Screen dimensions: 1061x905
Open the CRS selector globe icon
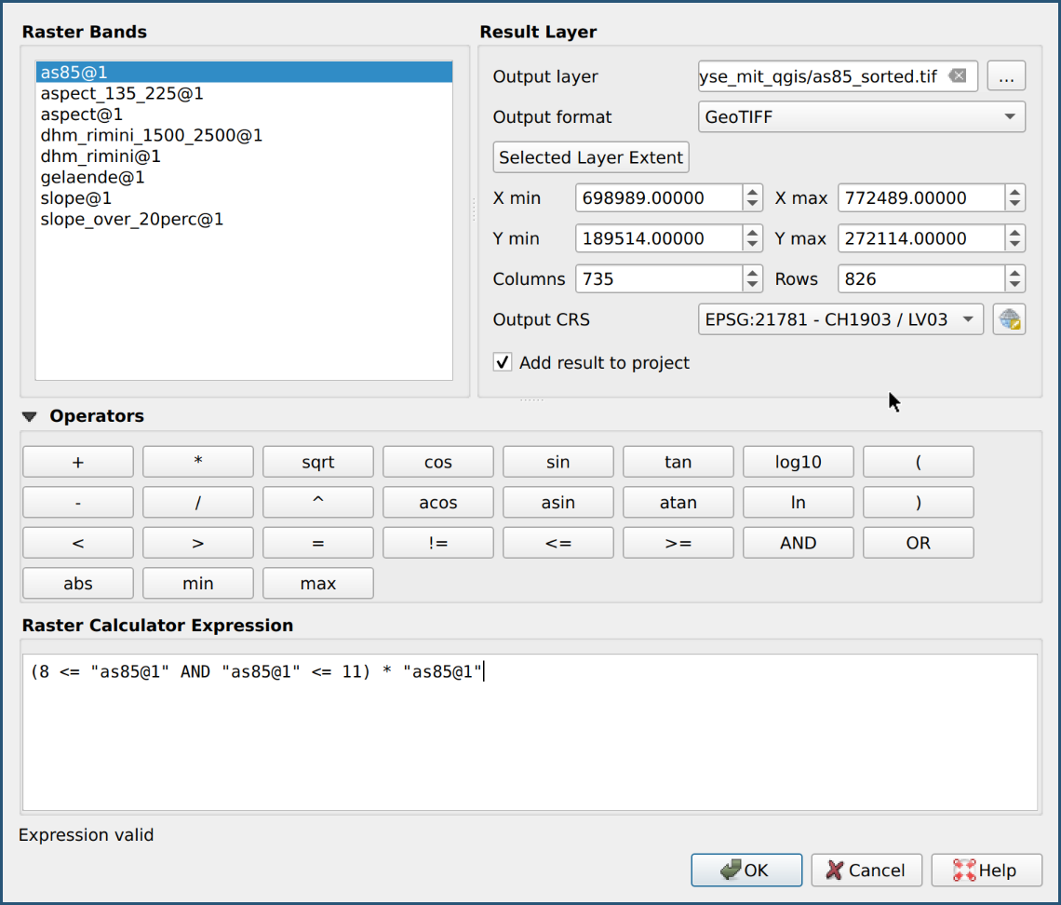click(x=1009, y=319)
